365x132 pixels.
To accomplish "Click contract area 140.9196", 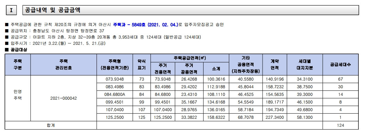I will click(x=275, y=79).
